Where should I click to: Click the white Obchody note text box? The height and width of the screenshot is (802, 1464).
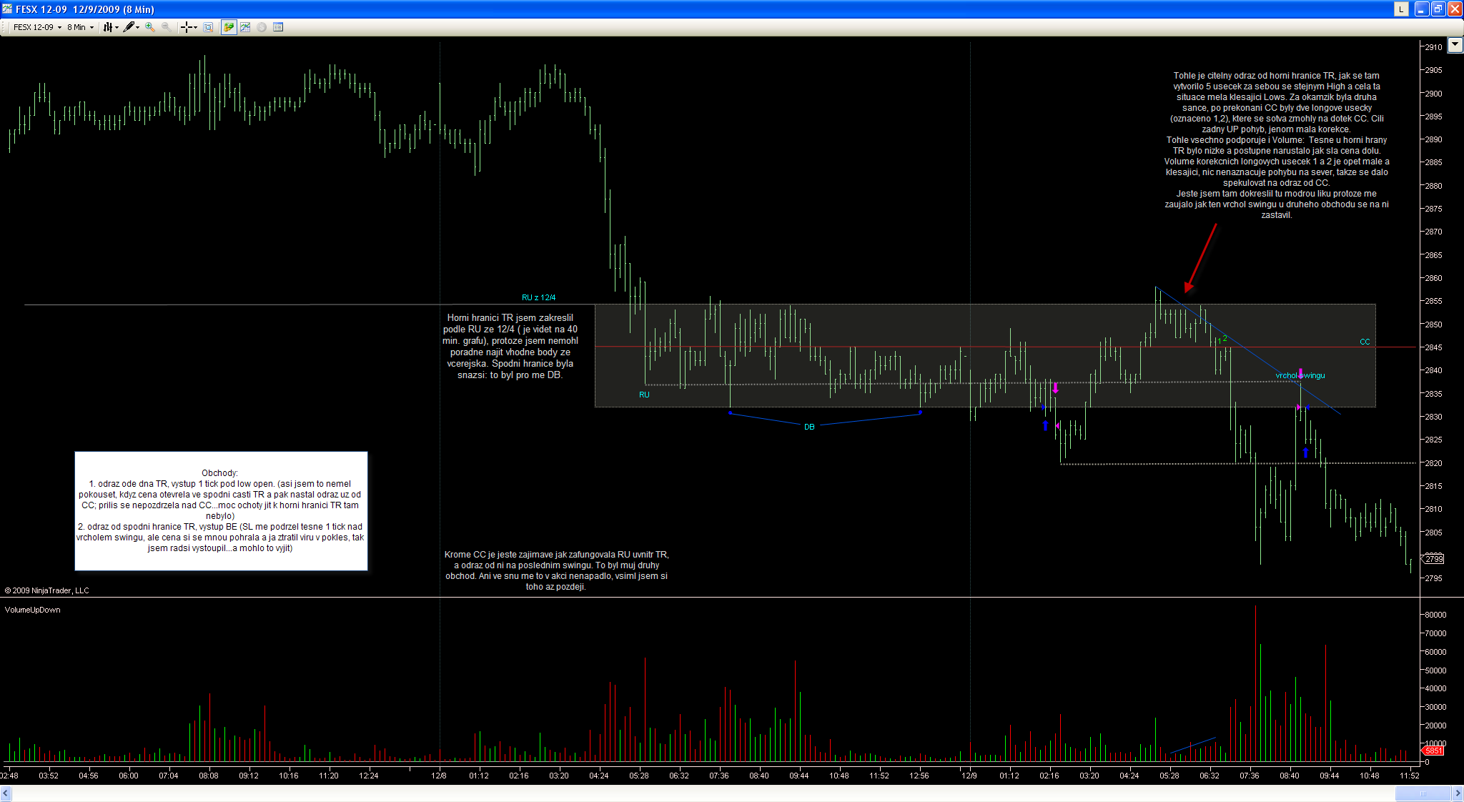[221, 510]
